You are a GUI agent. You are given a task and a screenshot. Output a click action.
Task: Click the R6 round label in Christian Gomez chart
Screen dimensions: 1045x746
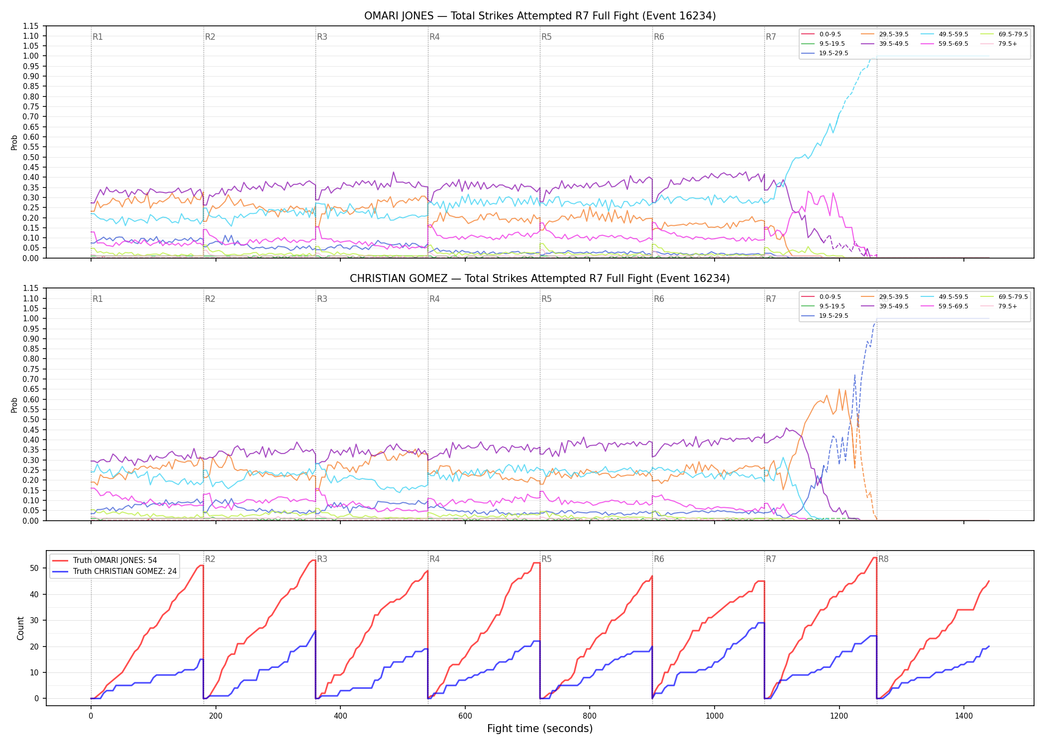pos(659,299)
